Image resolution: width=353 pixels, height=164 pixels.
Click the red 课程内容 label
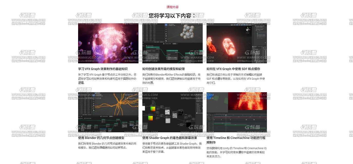[x=172, y=7]
